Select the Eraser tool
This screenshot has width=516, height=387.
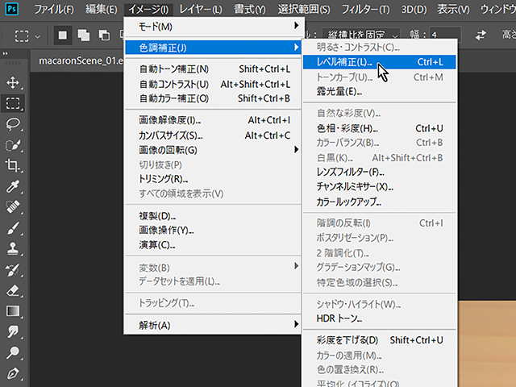click(13, 290)
